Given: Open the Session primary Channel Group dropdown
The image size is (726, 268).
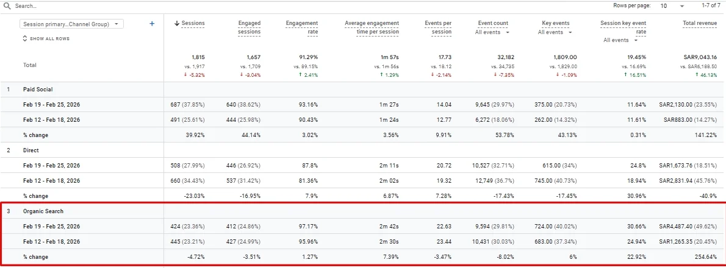Looking at the screenshot, I should click(72, 24).
